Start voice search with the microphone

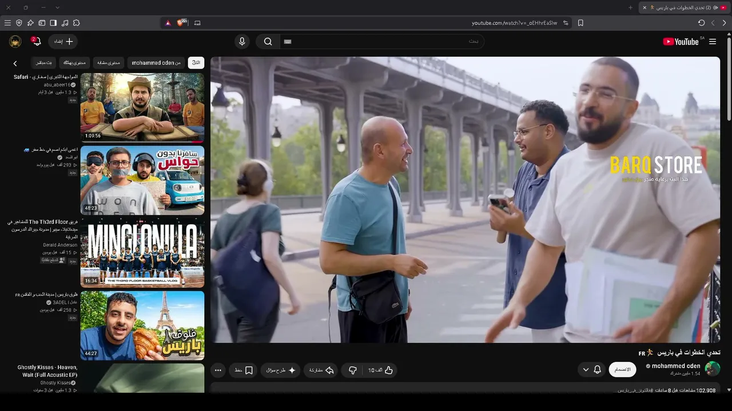[242, 42]
